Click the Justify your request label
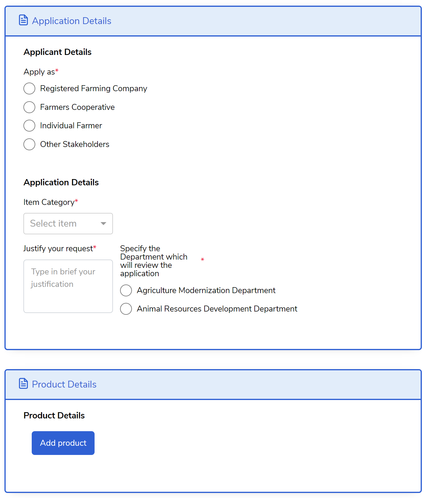This screenshot has width=426, height=498. 58,249
